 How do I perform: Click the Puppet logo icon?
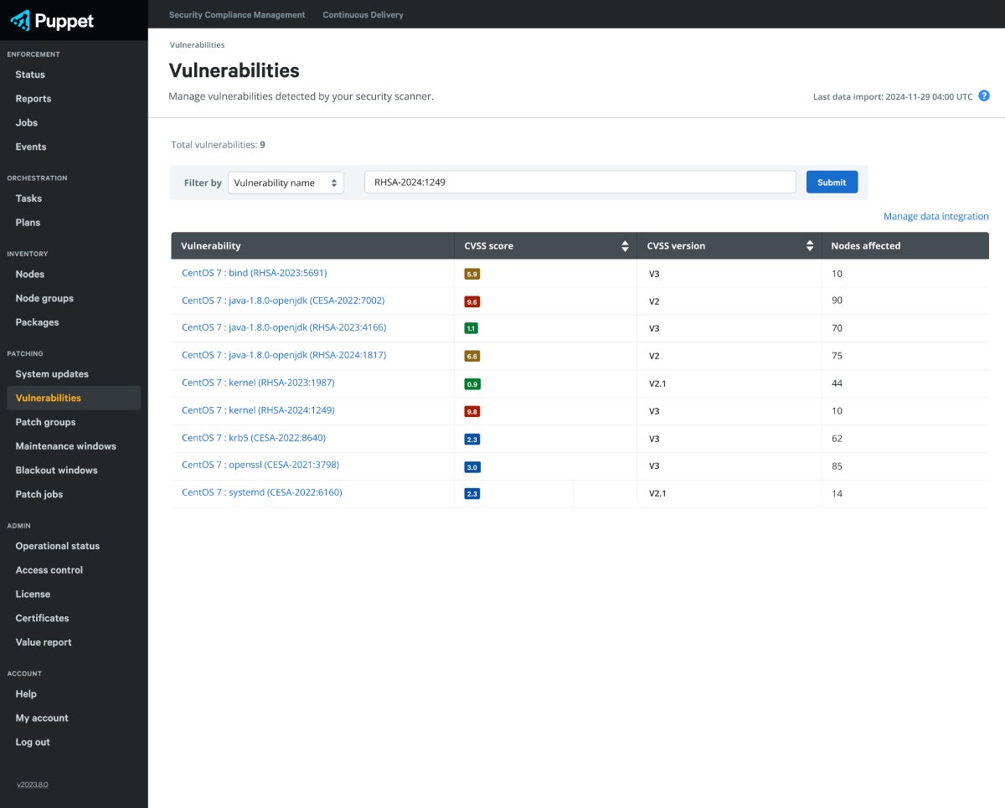pos(21,20)
